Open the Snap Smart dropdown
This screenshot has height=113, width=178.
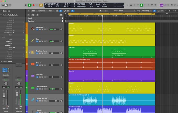(127, 11)
